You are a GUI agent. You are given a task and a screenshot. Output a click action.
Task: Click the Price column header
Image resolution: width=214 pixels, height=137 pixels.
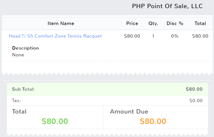pyautogui.click(x=132, y=23)
